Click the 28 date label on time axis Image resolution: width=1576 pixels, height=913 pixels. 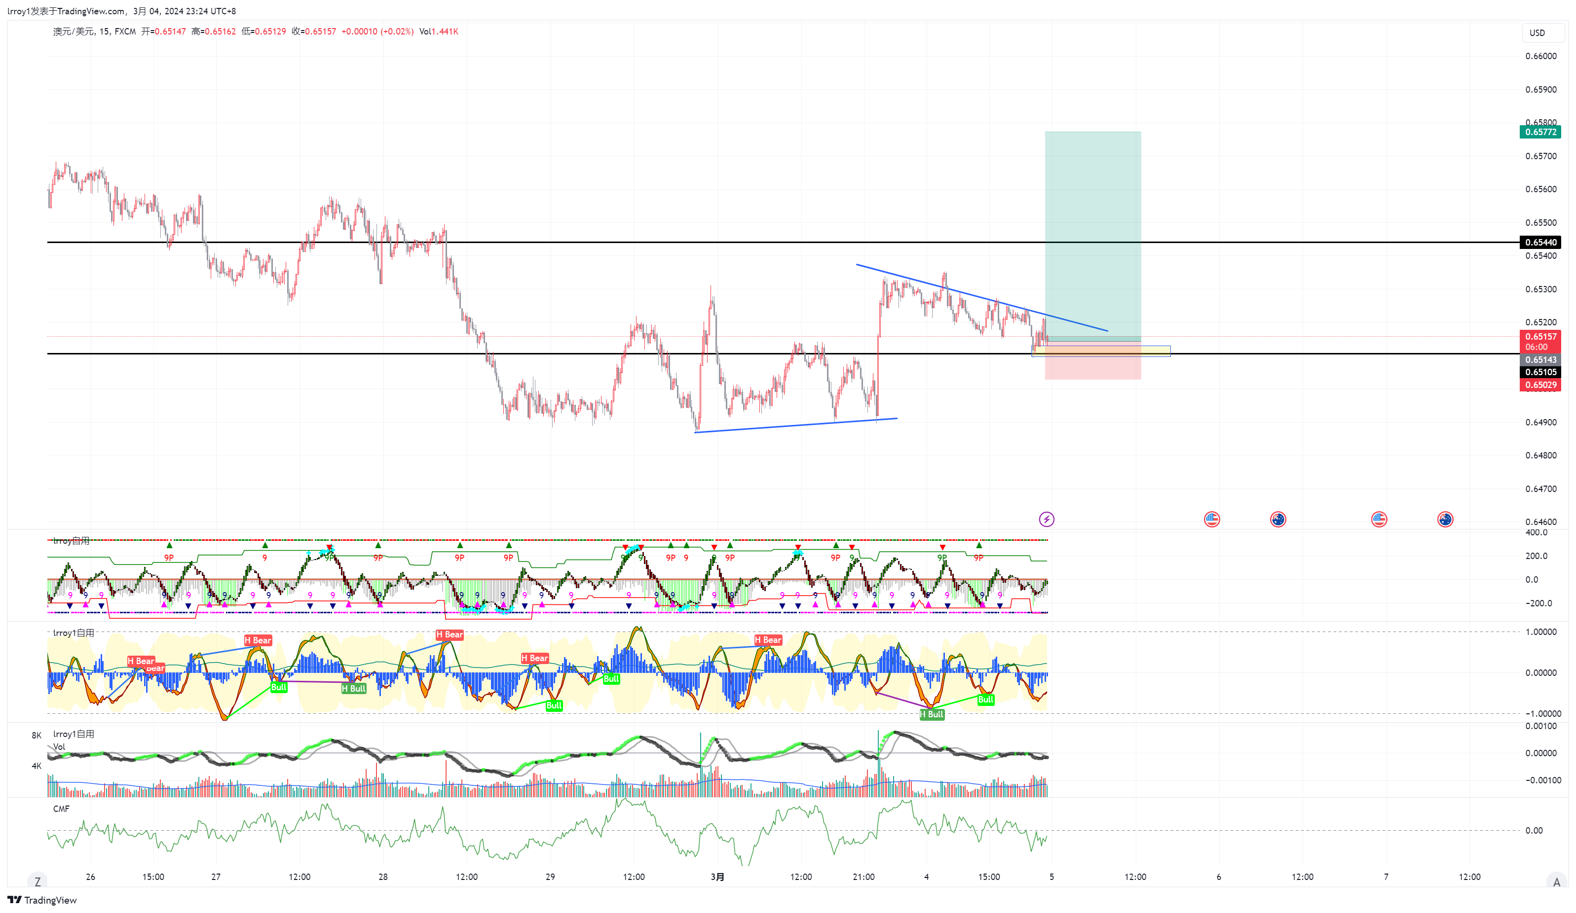[383, 877]
